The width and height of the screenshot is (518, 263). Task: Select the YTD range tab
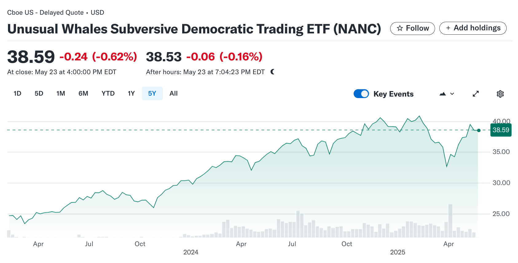click(x=108, y=93)
